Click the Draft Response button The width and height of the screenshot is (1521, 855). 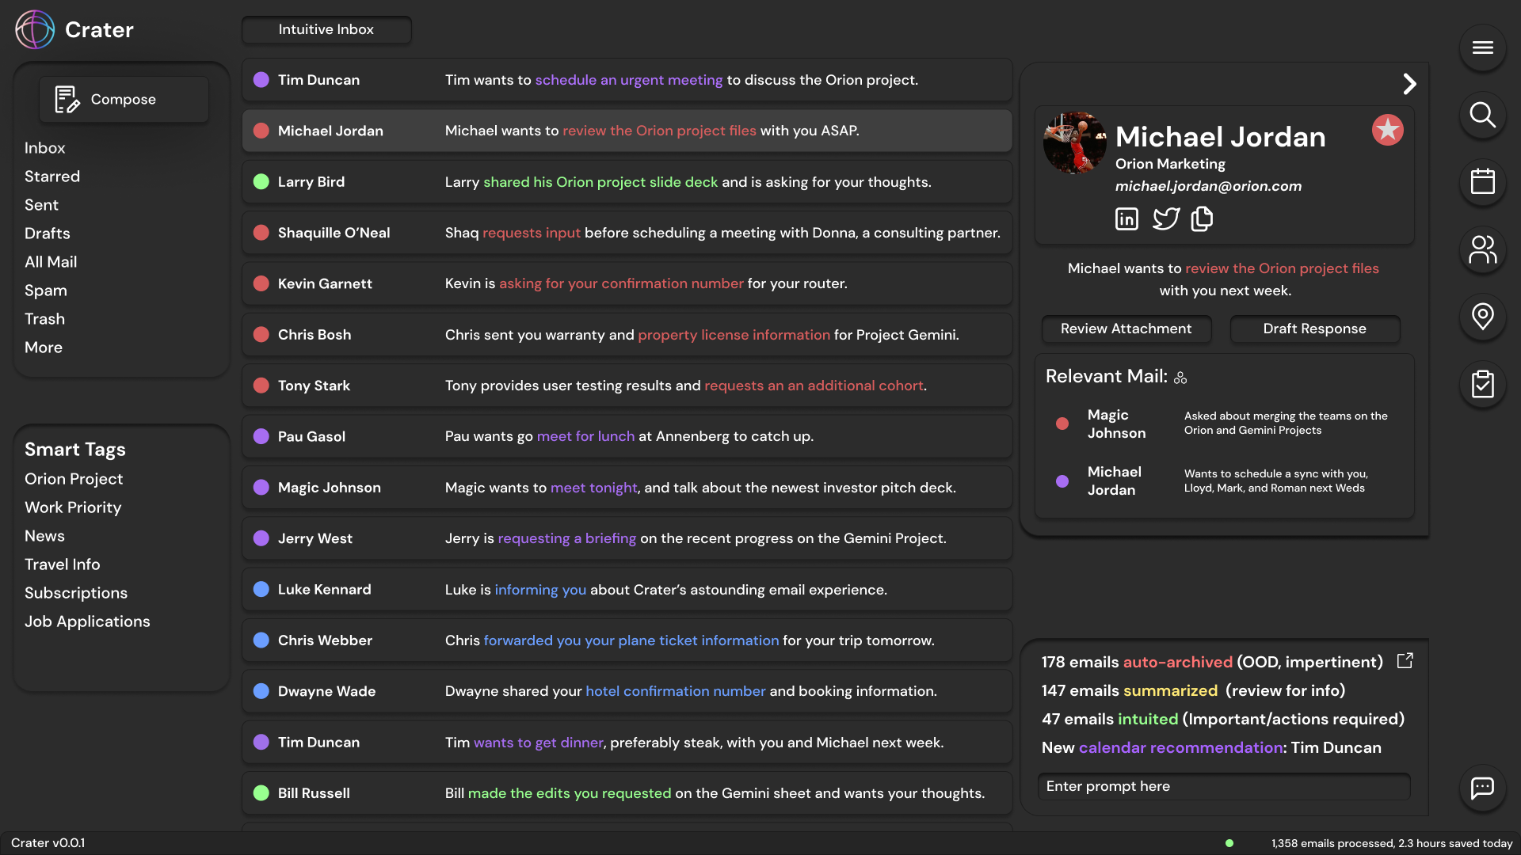click(1314, 329)
